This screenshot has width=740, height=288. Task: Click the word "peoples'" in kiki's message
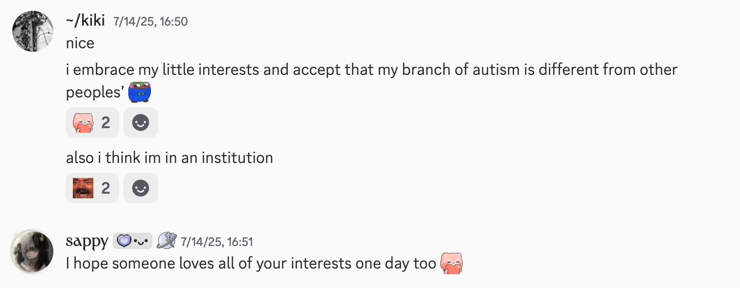[x=93, y=93]
